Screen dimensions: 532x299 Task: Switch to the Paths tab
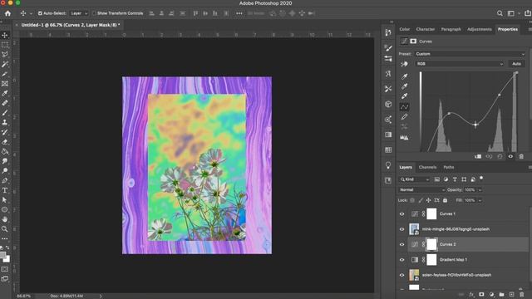tap(449, 167)
